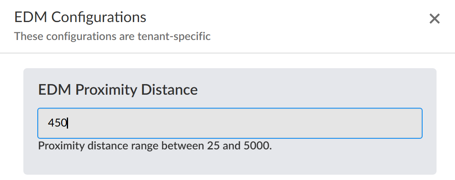Click the EDM Proximity Distance input field
This screenshot has height=180, width=455.
click(230, 123)
